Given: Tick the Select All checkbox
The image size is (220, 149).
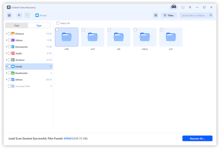Looking at the screenshot, I should click(x=58, y=23).
